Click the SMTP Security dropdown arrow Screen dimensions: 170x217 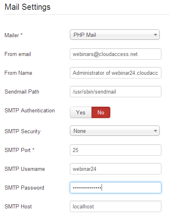point(155,131)
